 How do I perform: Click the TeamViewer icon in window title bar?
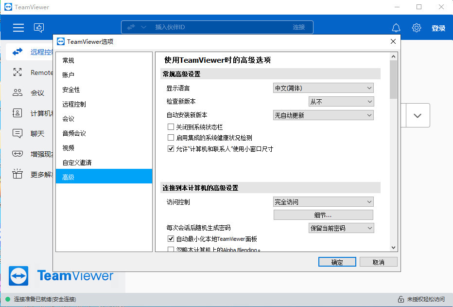pyautogui.click(x=8, y=7)
